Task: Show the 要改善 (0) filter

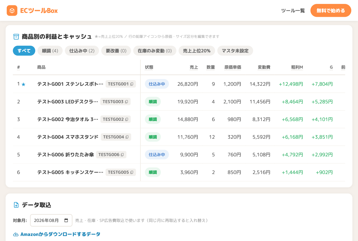Action: (116, 51)
